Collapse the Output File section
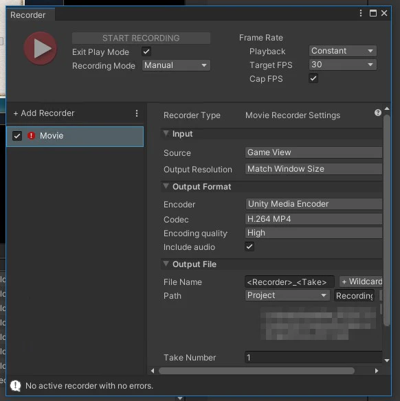This screenshot has width=400, height=401. tap(166, 264)
